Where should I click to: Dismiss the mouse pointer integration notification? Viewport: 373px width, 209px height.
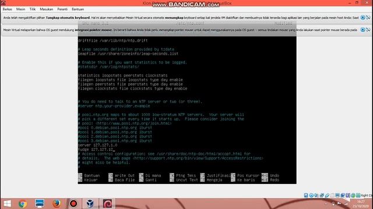coord(363,30)
